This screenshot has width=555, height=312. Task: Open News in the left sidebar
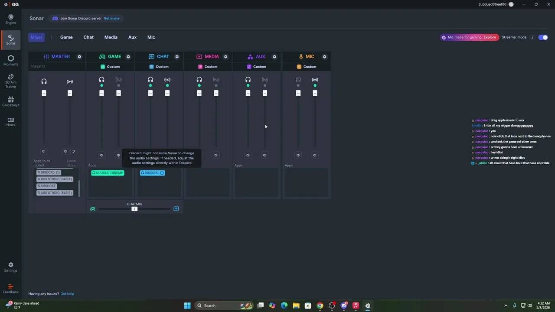pyautogui.click(x=10, y=121)
